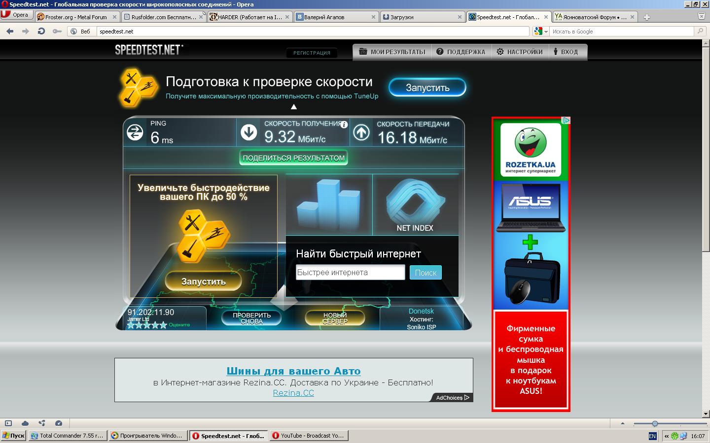
Task: Click the download speed info icon
Action: (x=344, y=125)
